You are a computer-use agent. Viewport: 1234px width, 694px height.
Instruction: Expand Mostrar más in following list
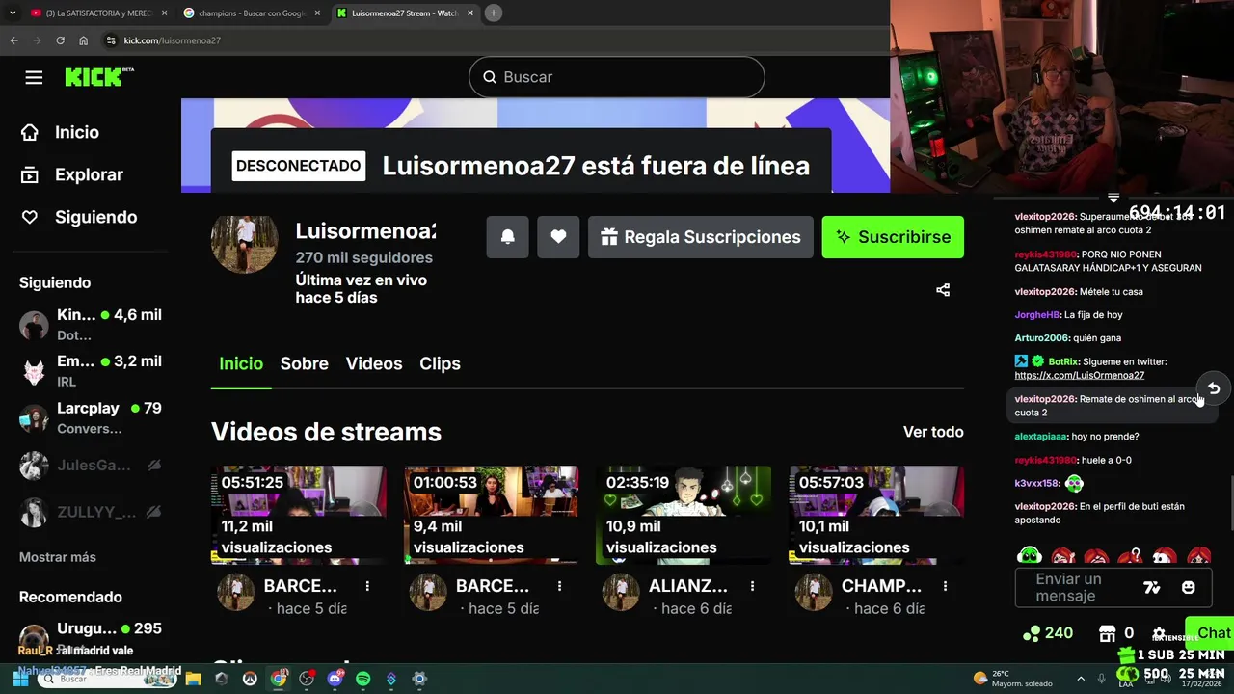pyautogui.click(x=58, y=557)
